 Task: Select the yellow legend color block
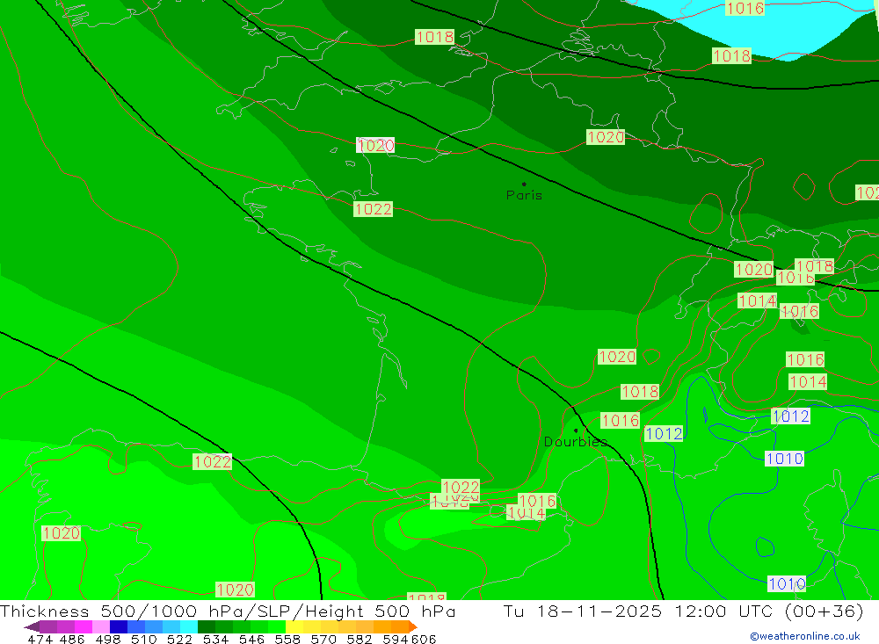[x=294, y=626]
